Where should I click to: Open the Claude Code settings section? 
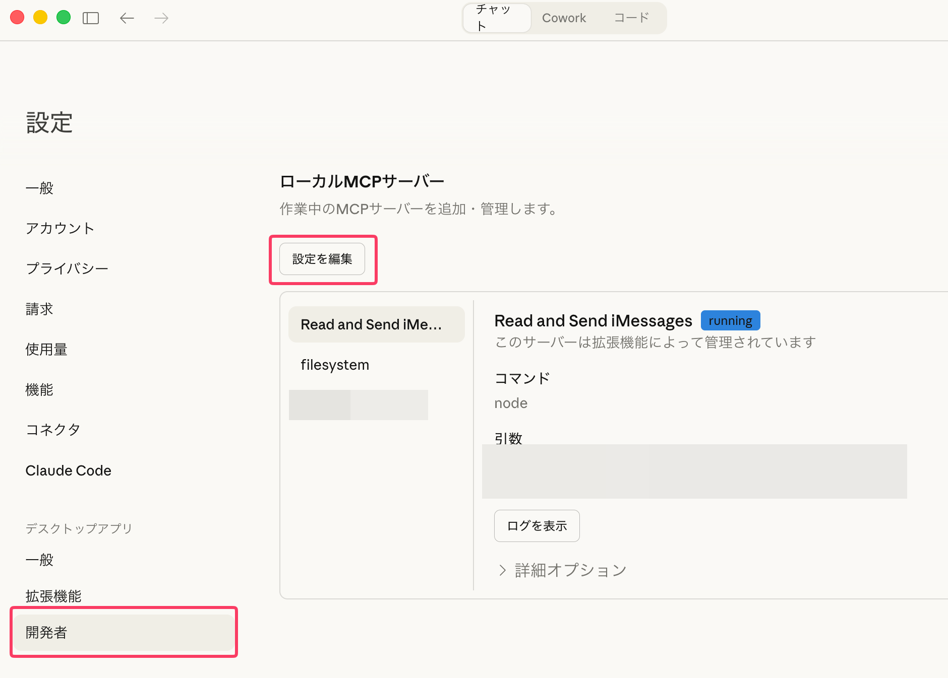(68, 470)
